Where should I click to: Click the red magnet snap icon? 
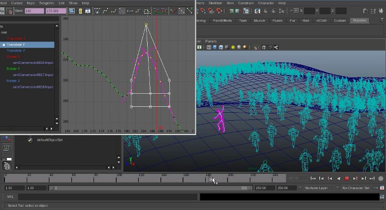(x=218, y=11)
